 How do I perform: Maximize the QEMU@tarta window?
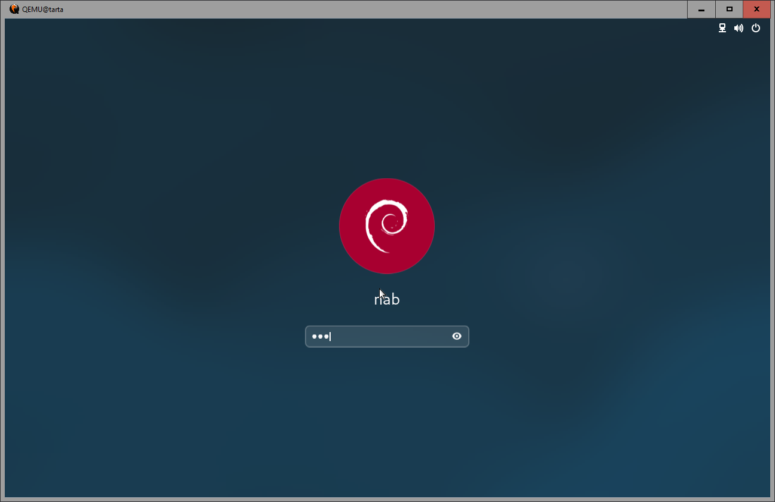pos(729,9)
